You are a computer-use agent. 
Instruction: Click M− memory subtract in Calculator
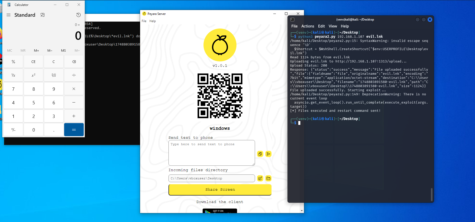pos(50,51)
